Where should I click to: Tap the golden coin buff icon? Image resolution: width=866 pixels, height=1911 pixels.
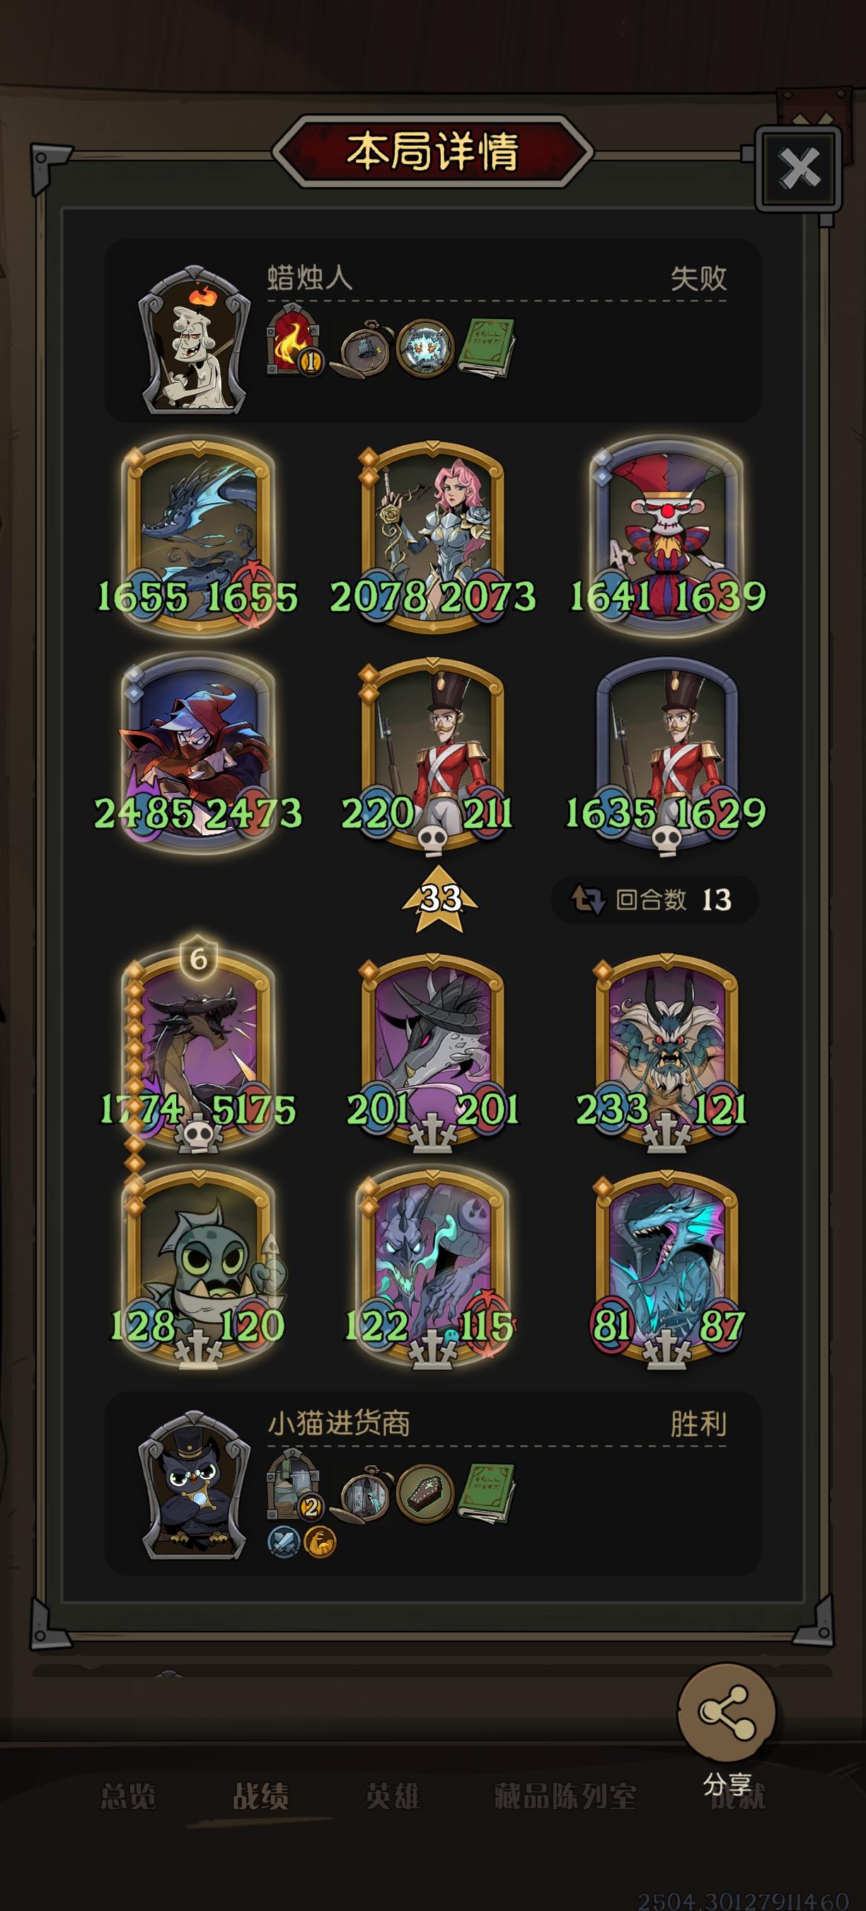point(320,1542)
